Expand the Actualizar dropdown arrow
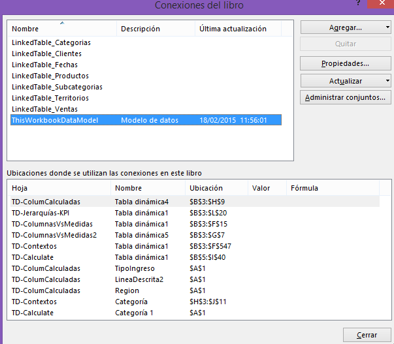The width and height of the screenshot is (394, 344). click(x=387, y=81)
